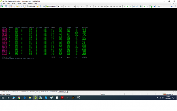Zoom in on the chart
The height and width of the screenshot is (111, 177).
click(134, 7)
